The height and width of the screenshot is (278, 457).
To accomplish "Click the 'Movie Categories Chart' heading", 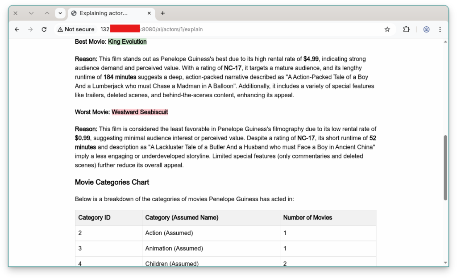I will [112, 182].
